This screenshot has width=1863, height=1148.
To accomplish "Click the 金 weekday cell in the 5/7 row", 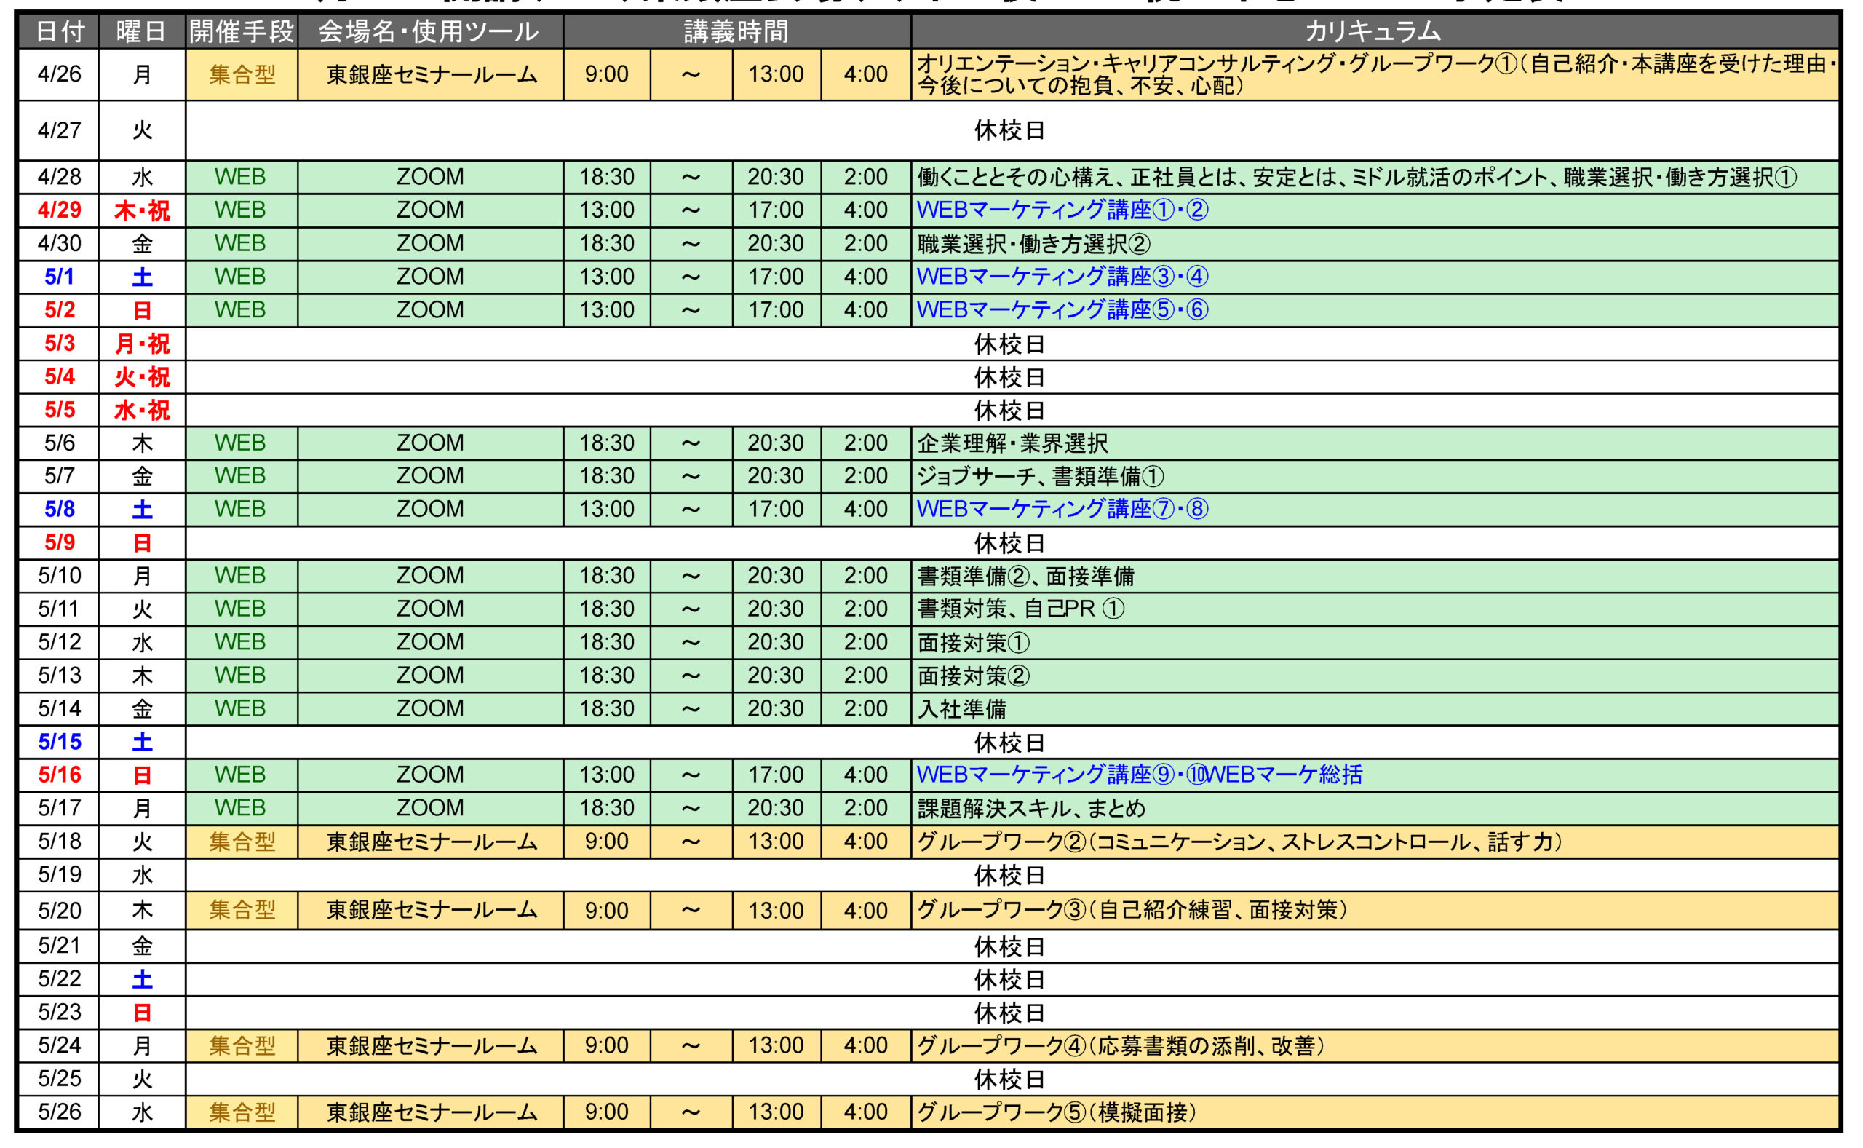I will (x=142, y=476).
